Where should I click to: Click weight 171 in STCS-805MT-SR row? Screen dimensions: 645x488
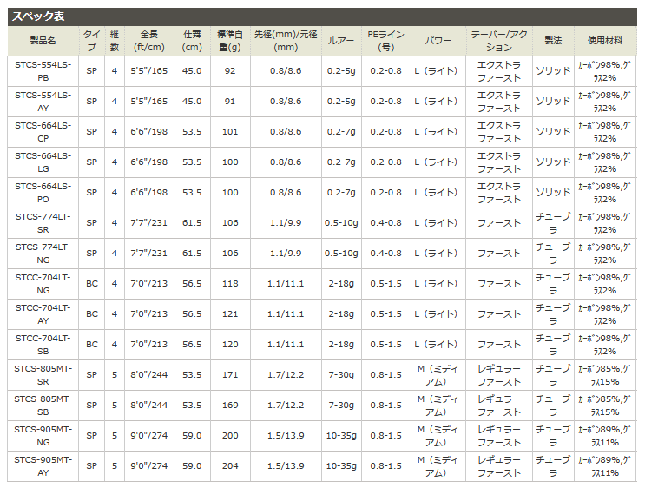click(x=230, y=375)
